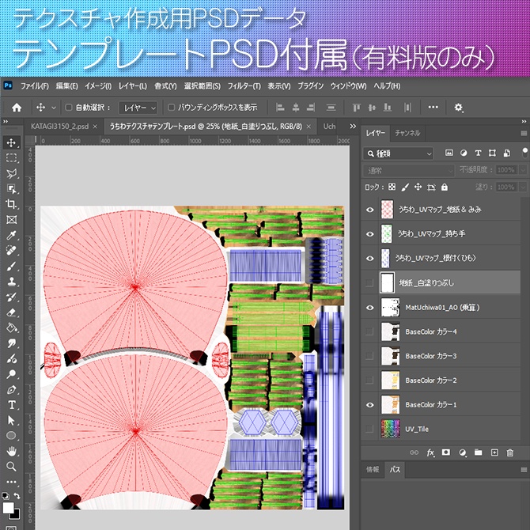Click the foreground color swatch
Image resolution: width=530 pixels, height=530 pixels.
click(7, 508)
